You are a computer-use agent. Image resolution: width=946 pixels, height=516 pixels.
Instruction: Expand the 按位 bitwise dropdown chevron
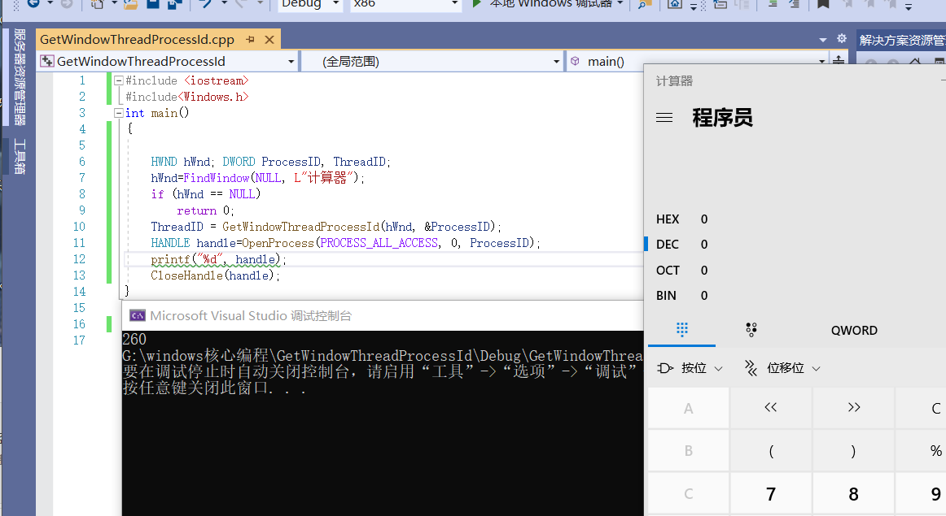point(718,368)
